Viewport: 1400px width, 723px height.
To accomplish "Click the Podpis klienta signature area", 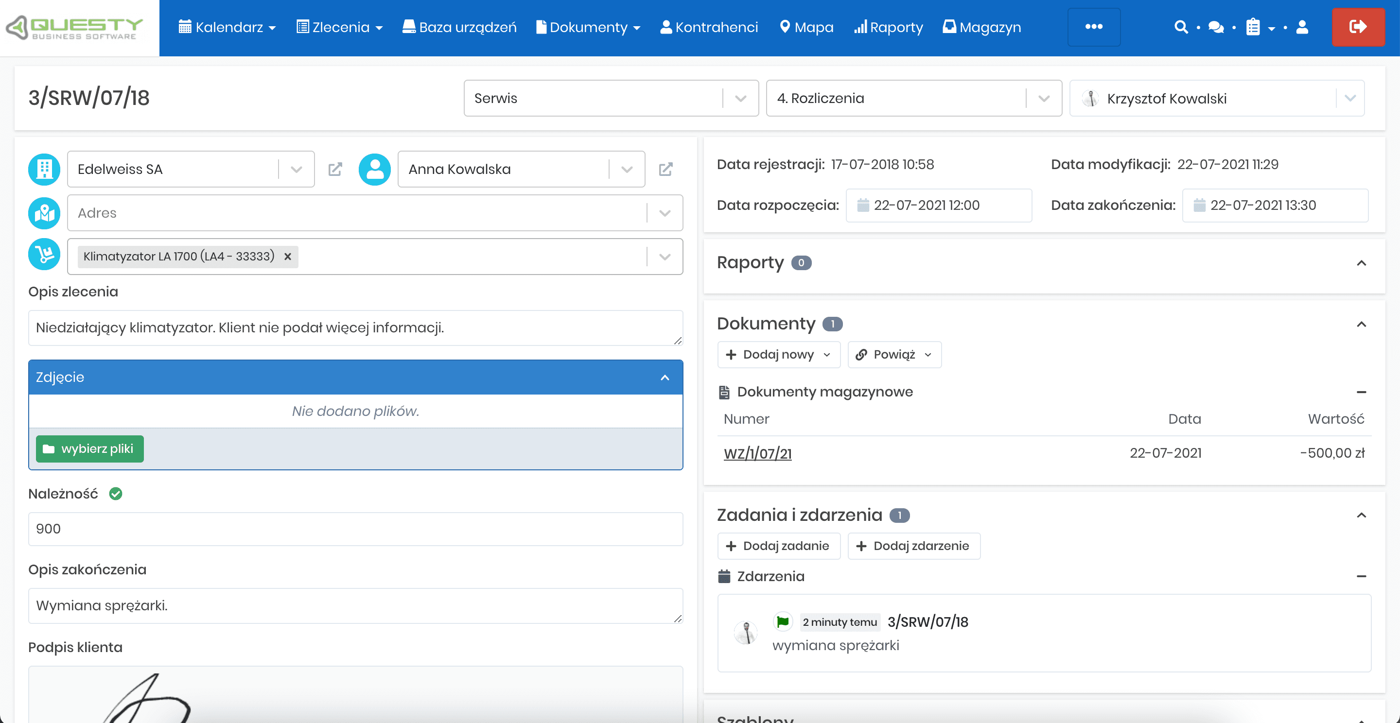I will click(x=355, y=694).
